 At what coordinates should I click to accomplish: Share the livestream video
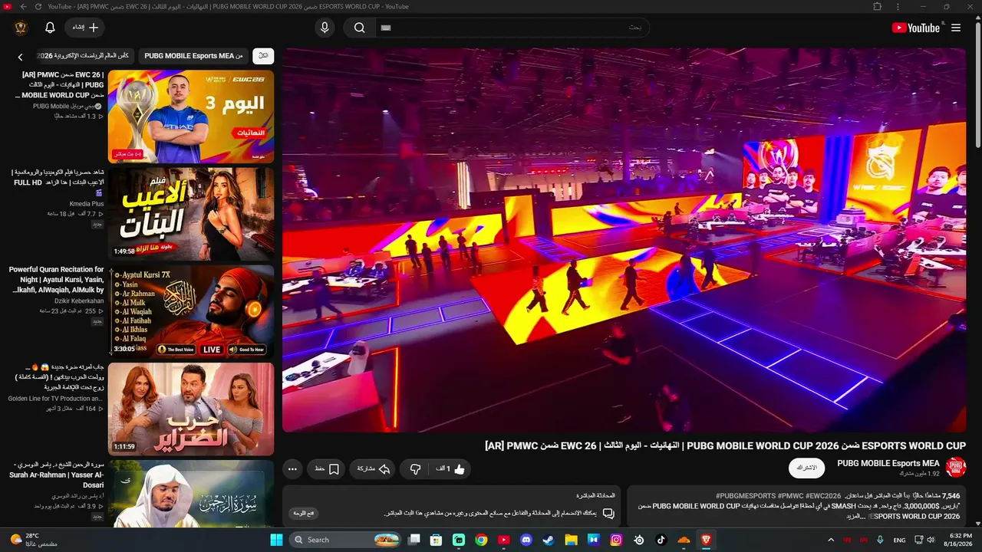pos(372,468)
